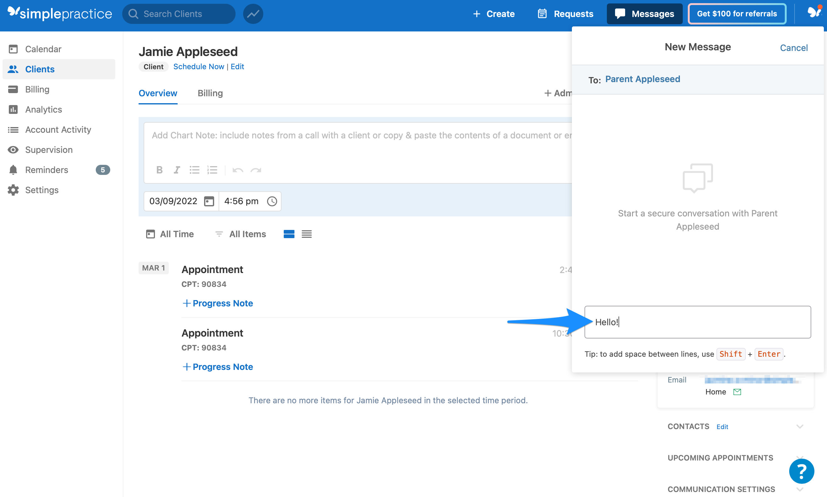Click the Analytics bar chart icon
This screenshot has height=497, width=827.
tap(13, 109)
